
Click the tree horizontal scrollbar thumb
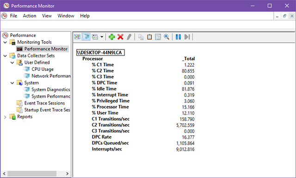(x=32, y=174)
